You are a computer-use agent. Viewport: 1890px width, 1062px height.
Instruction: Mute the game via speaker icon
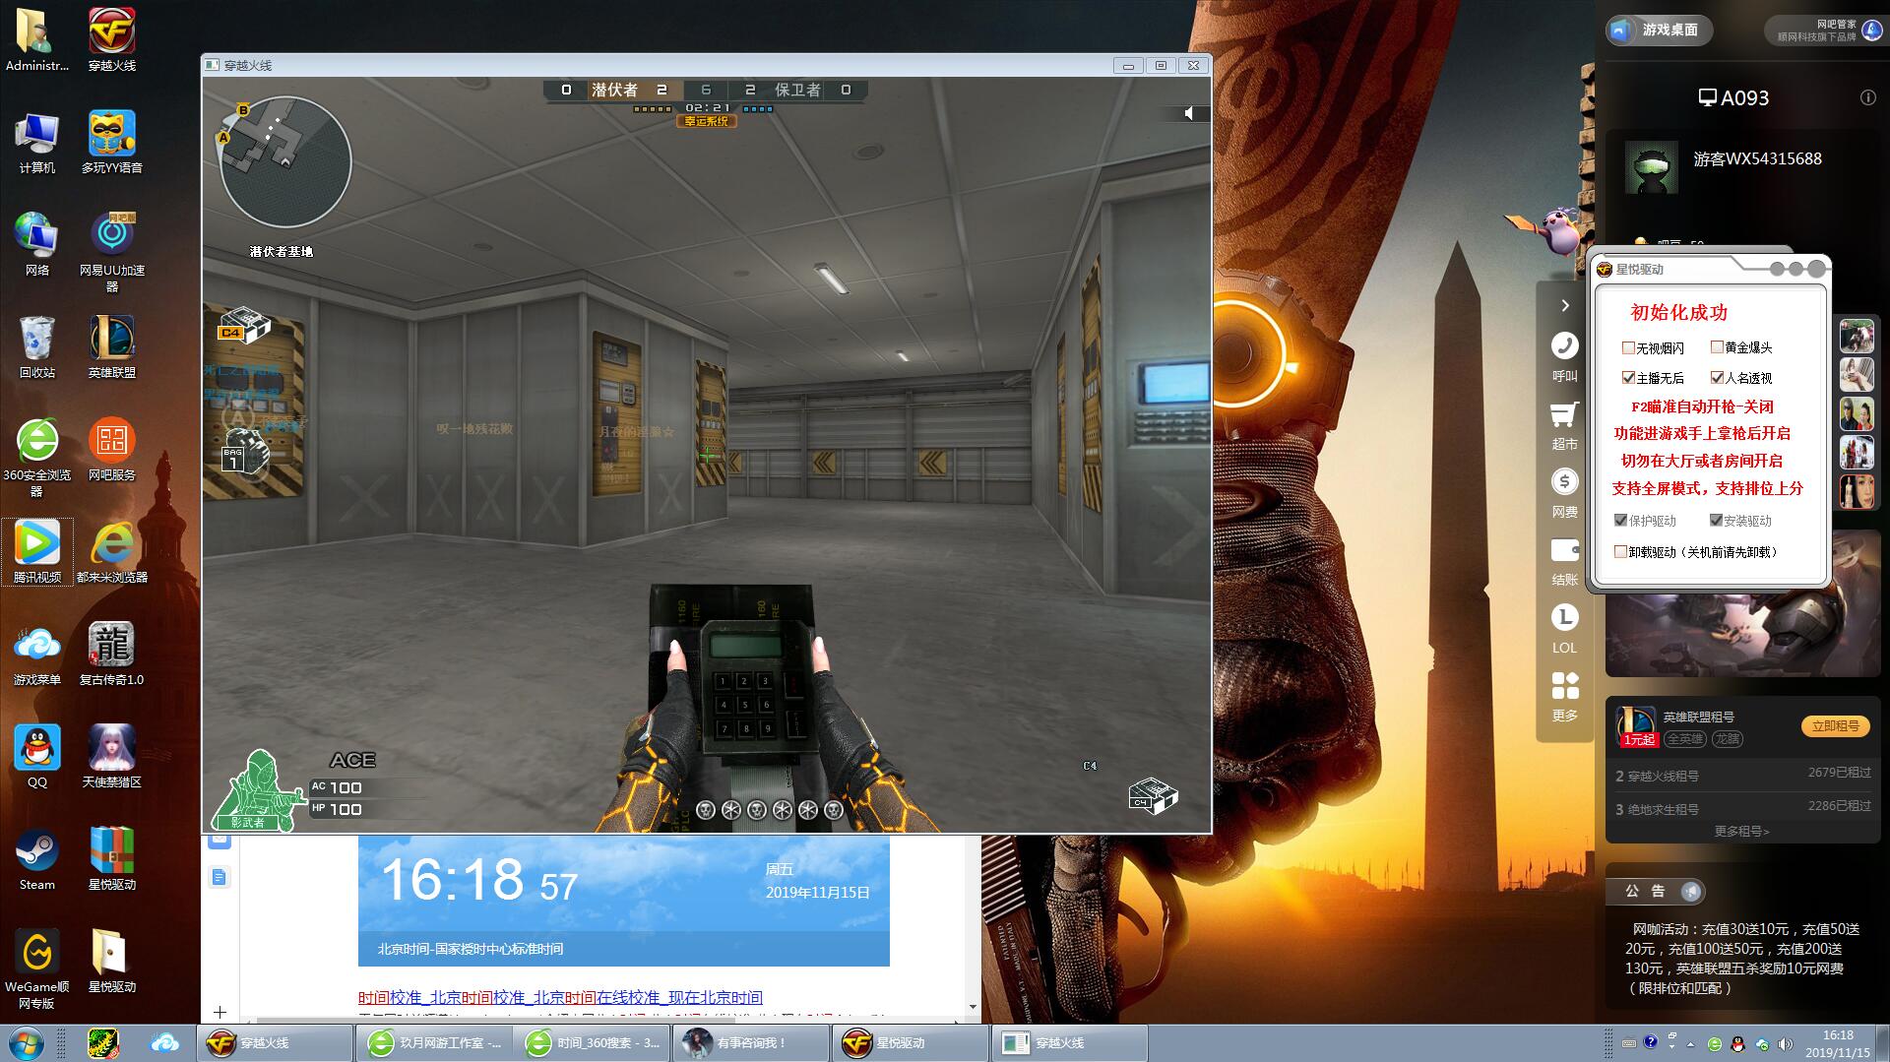(x=1188, y=113)
